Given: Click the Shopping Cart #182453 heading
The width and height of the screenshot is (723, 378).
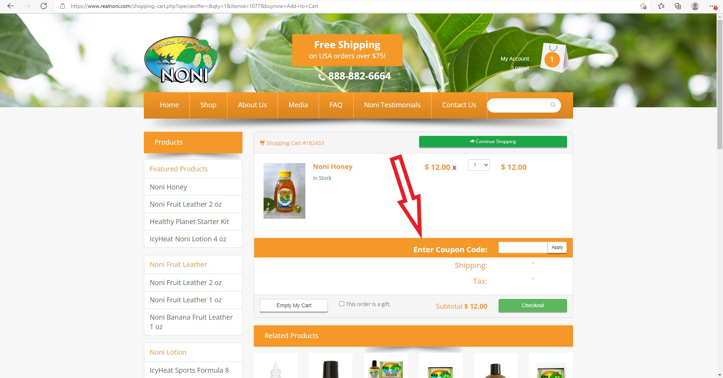Looking at the screenshot, I should tap(292, 143).
